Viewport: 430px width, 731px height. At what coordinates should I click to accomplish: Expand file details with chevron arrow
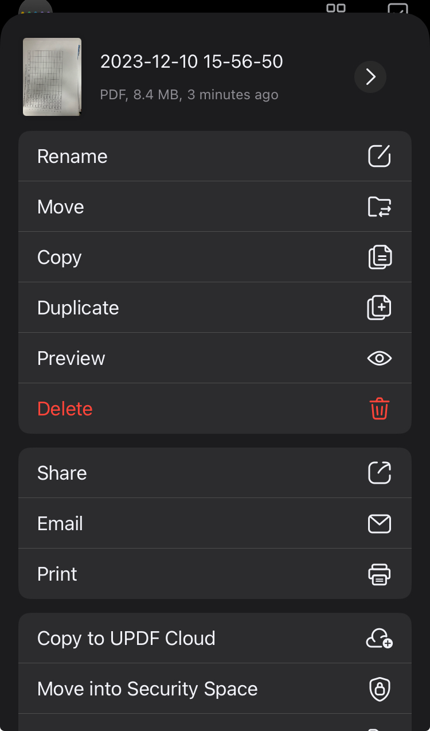coord(370,77)
